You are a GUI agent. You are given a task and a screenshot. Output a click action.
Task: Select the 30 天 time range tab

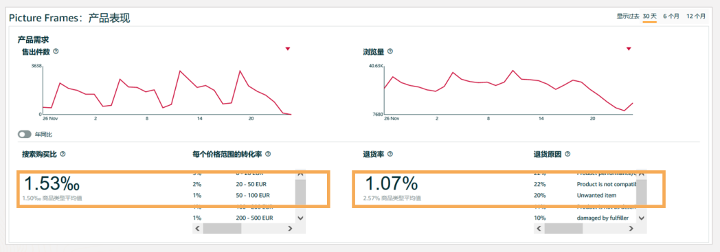click(650, 16)
